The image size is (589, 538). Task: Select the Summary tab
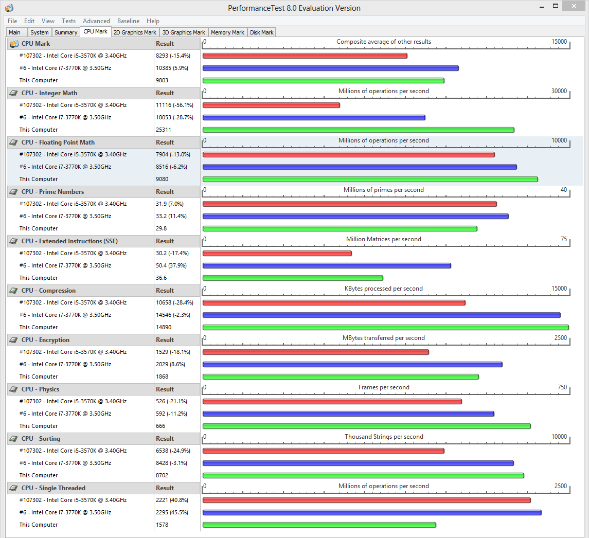pyautogui.click(x=66, y=32)
